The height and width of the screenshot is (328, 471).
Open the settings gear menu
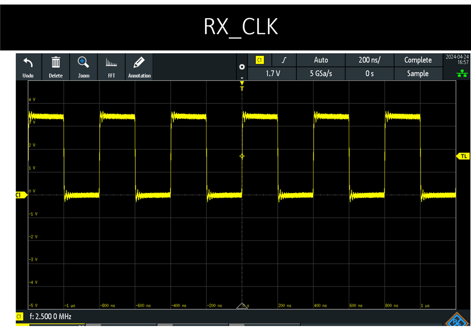(x=242, y=67)
